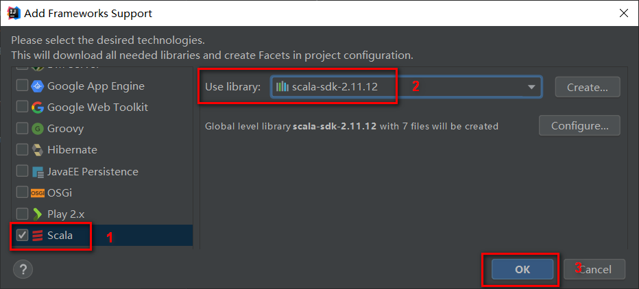Click the OSGi framework icon
This screenshot has height=289, width=639.
click(37, 192)
